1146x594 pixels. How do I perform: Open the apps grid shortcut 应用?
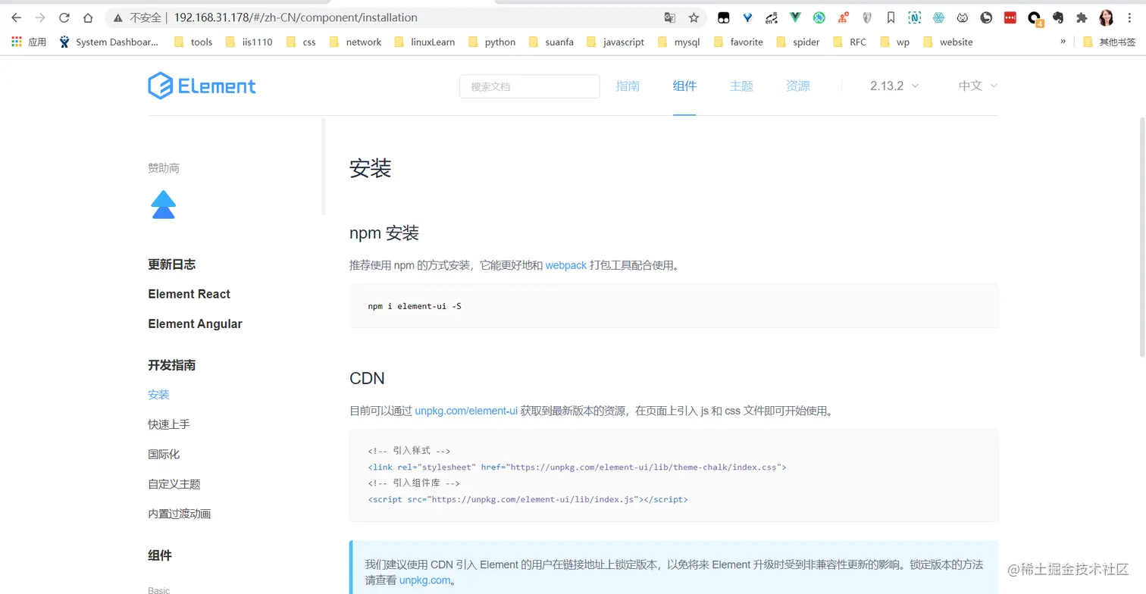pos(29,42)
